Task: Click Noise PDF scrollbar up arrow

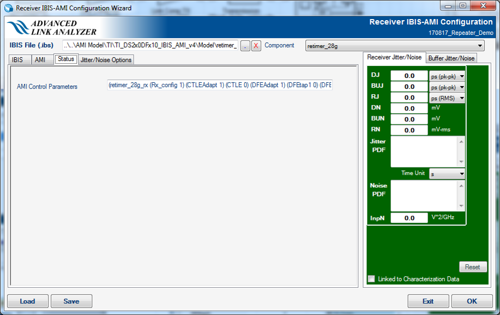Action: coord(461,186)
